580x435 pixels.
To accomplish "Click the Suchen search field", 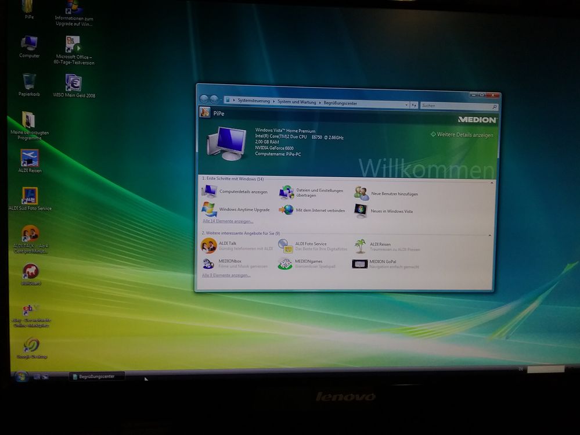I will (x=456, y=106).
